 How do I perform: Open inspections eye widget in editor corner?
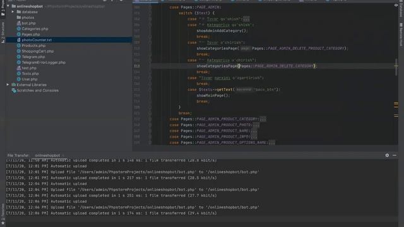coord(396,5)
